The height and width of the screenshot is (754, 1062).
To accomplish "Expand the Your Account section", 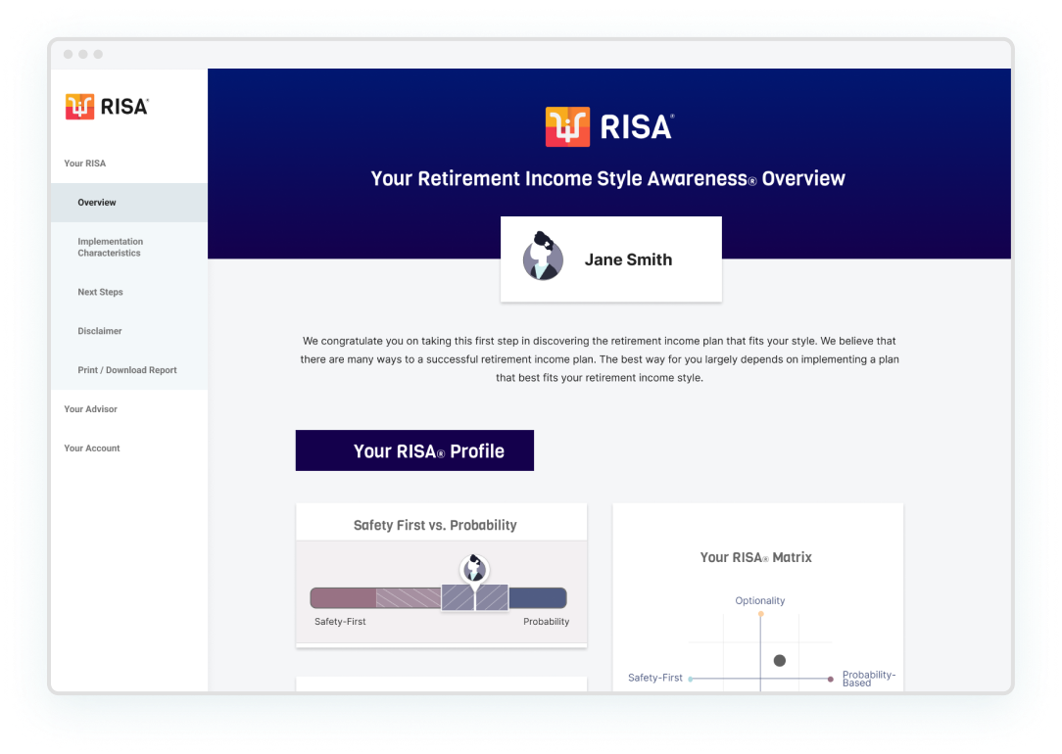I will [92, 448].
